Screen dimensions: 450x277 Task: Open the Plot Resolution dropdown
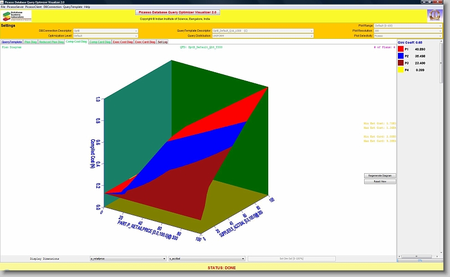(x=407, y=31)
